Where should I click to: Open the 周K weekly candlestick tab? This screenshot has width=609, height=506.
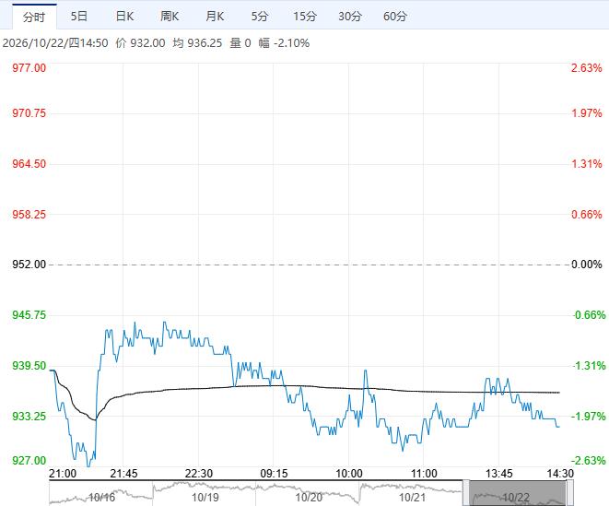[x=170, y=17]
